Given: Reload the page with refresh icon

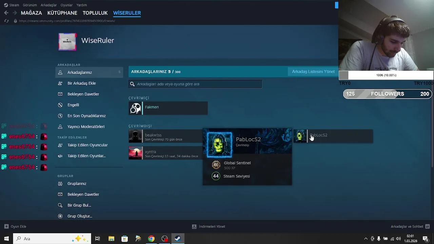Looking at the screenshot, I should pyautogui.click(x=6, y=21).
